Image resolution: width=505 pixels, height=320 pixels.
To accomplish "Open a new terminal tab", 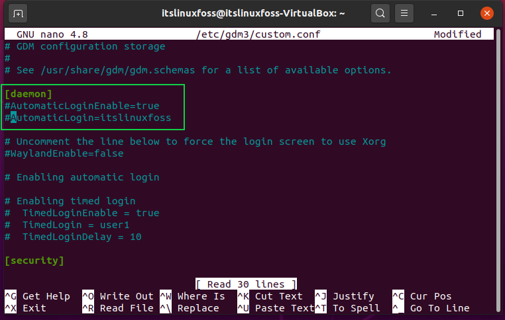I will pyautogui.click(x=18, y=13).
